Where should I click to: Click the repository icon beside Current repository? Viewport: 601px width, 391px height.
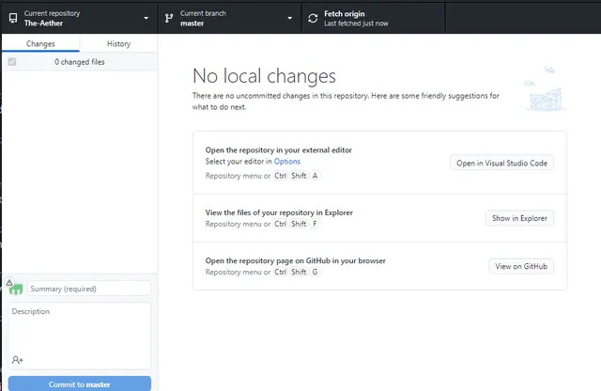pos(13,18)
